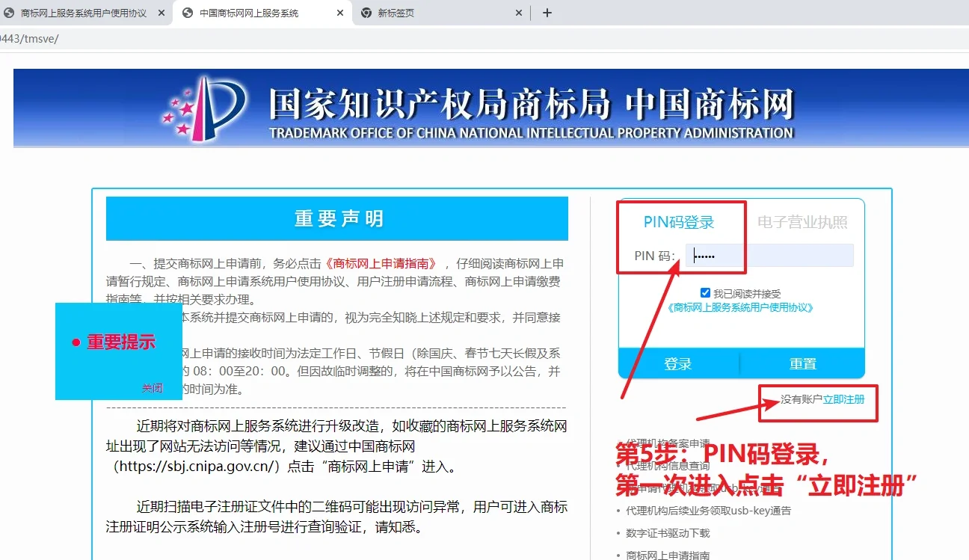Viewport: 969px width, 560px height.
Task: Open the 《商标网上申请指南》 red link
Action: (381, 263)
